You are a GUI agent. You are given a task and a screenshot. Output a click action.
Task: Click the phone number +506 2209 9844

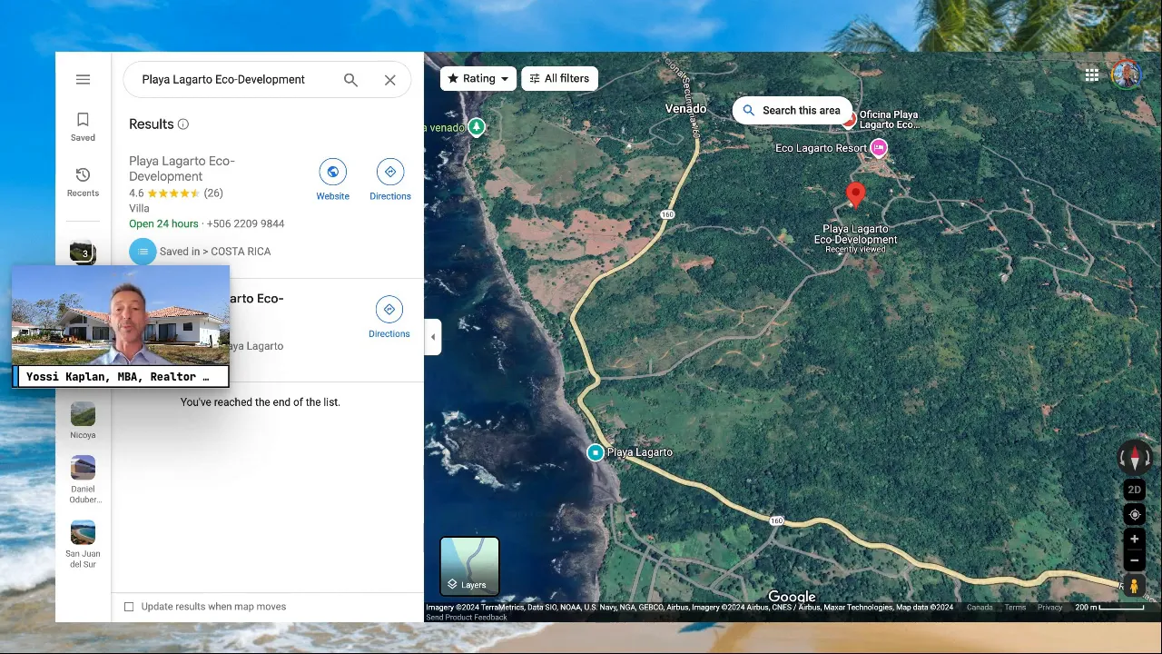pos(245,223)
